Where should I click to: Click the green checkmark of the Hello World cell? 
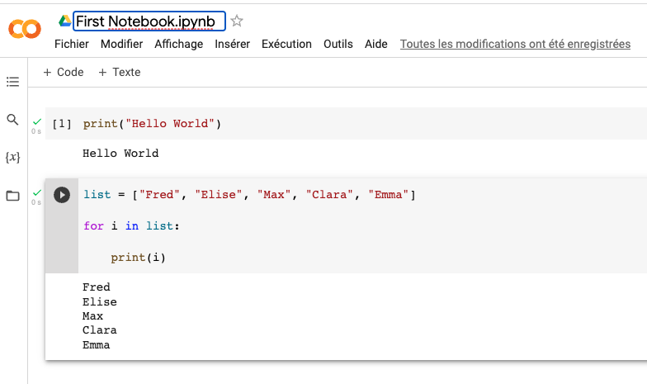pyautogui.click(x=37, y=122)
